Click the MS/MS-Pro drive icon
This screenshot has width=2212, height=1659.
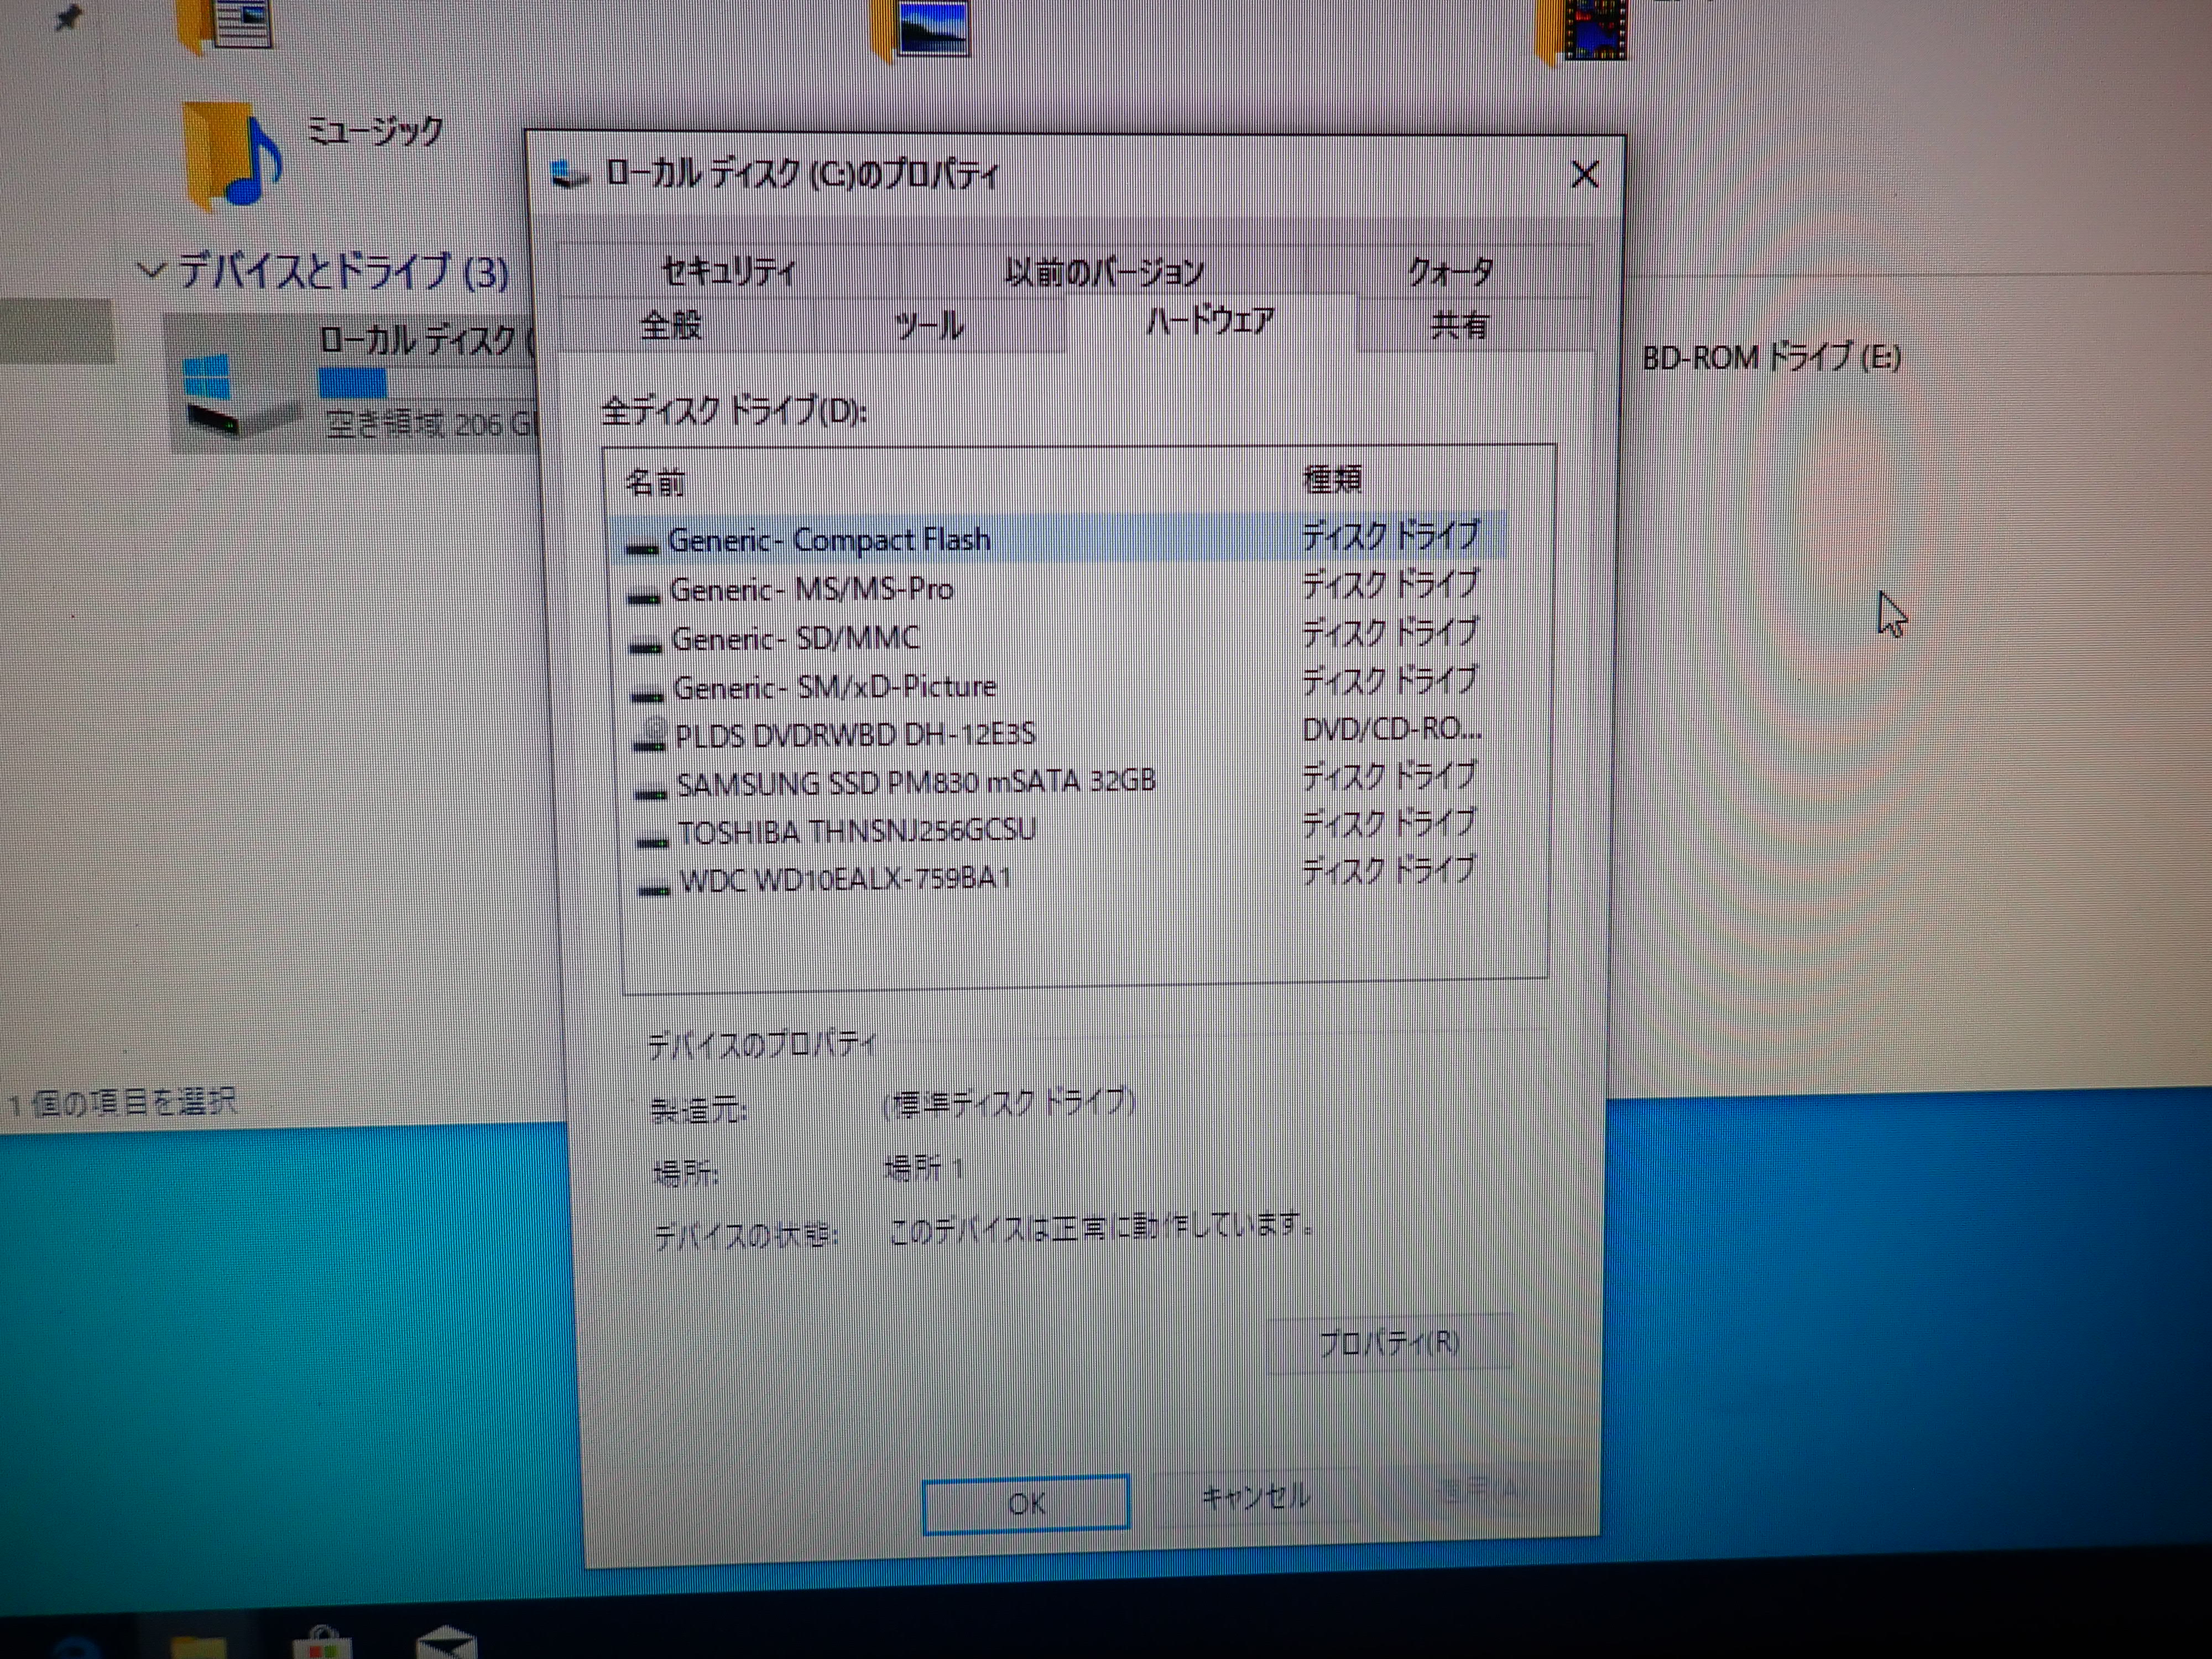(643, 597)
